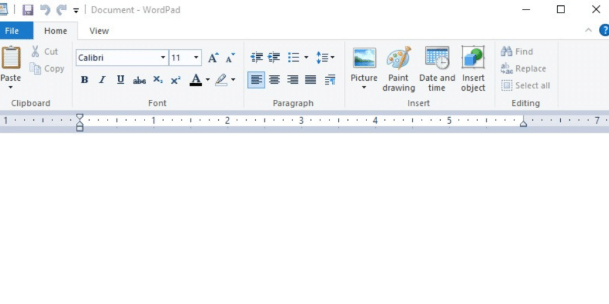Screen dimensions: 609x304
Task: Click the Redo arrow icon
Action: click(x=61, y=9)
